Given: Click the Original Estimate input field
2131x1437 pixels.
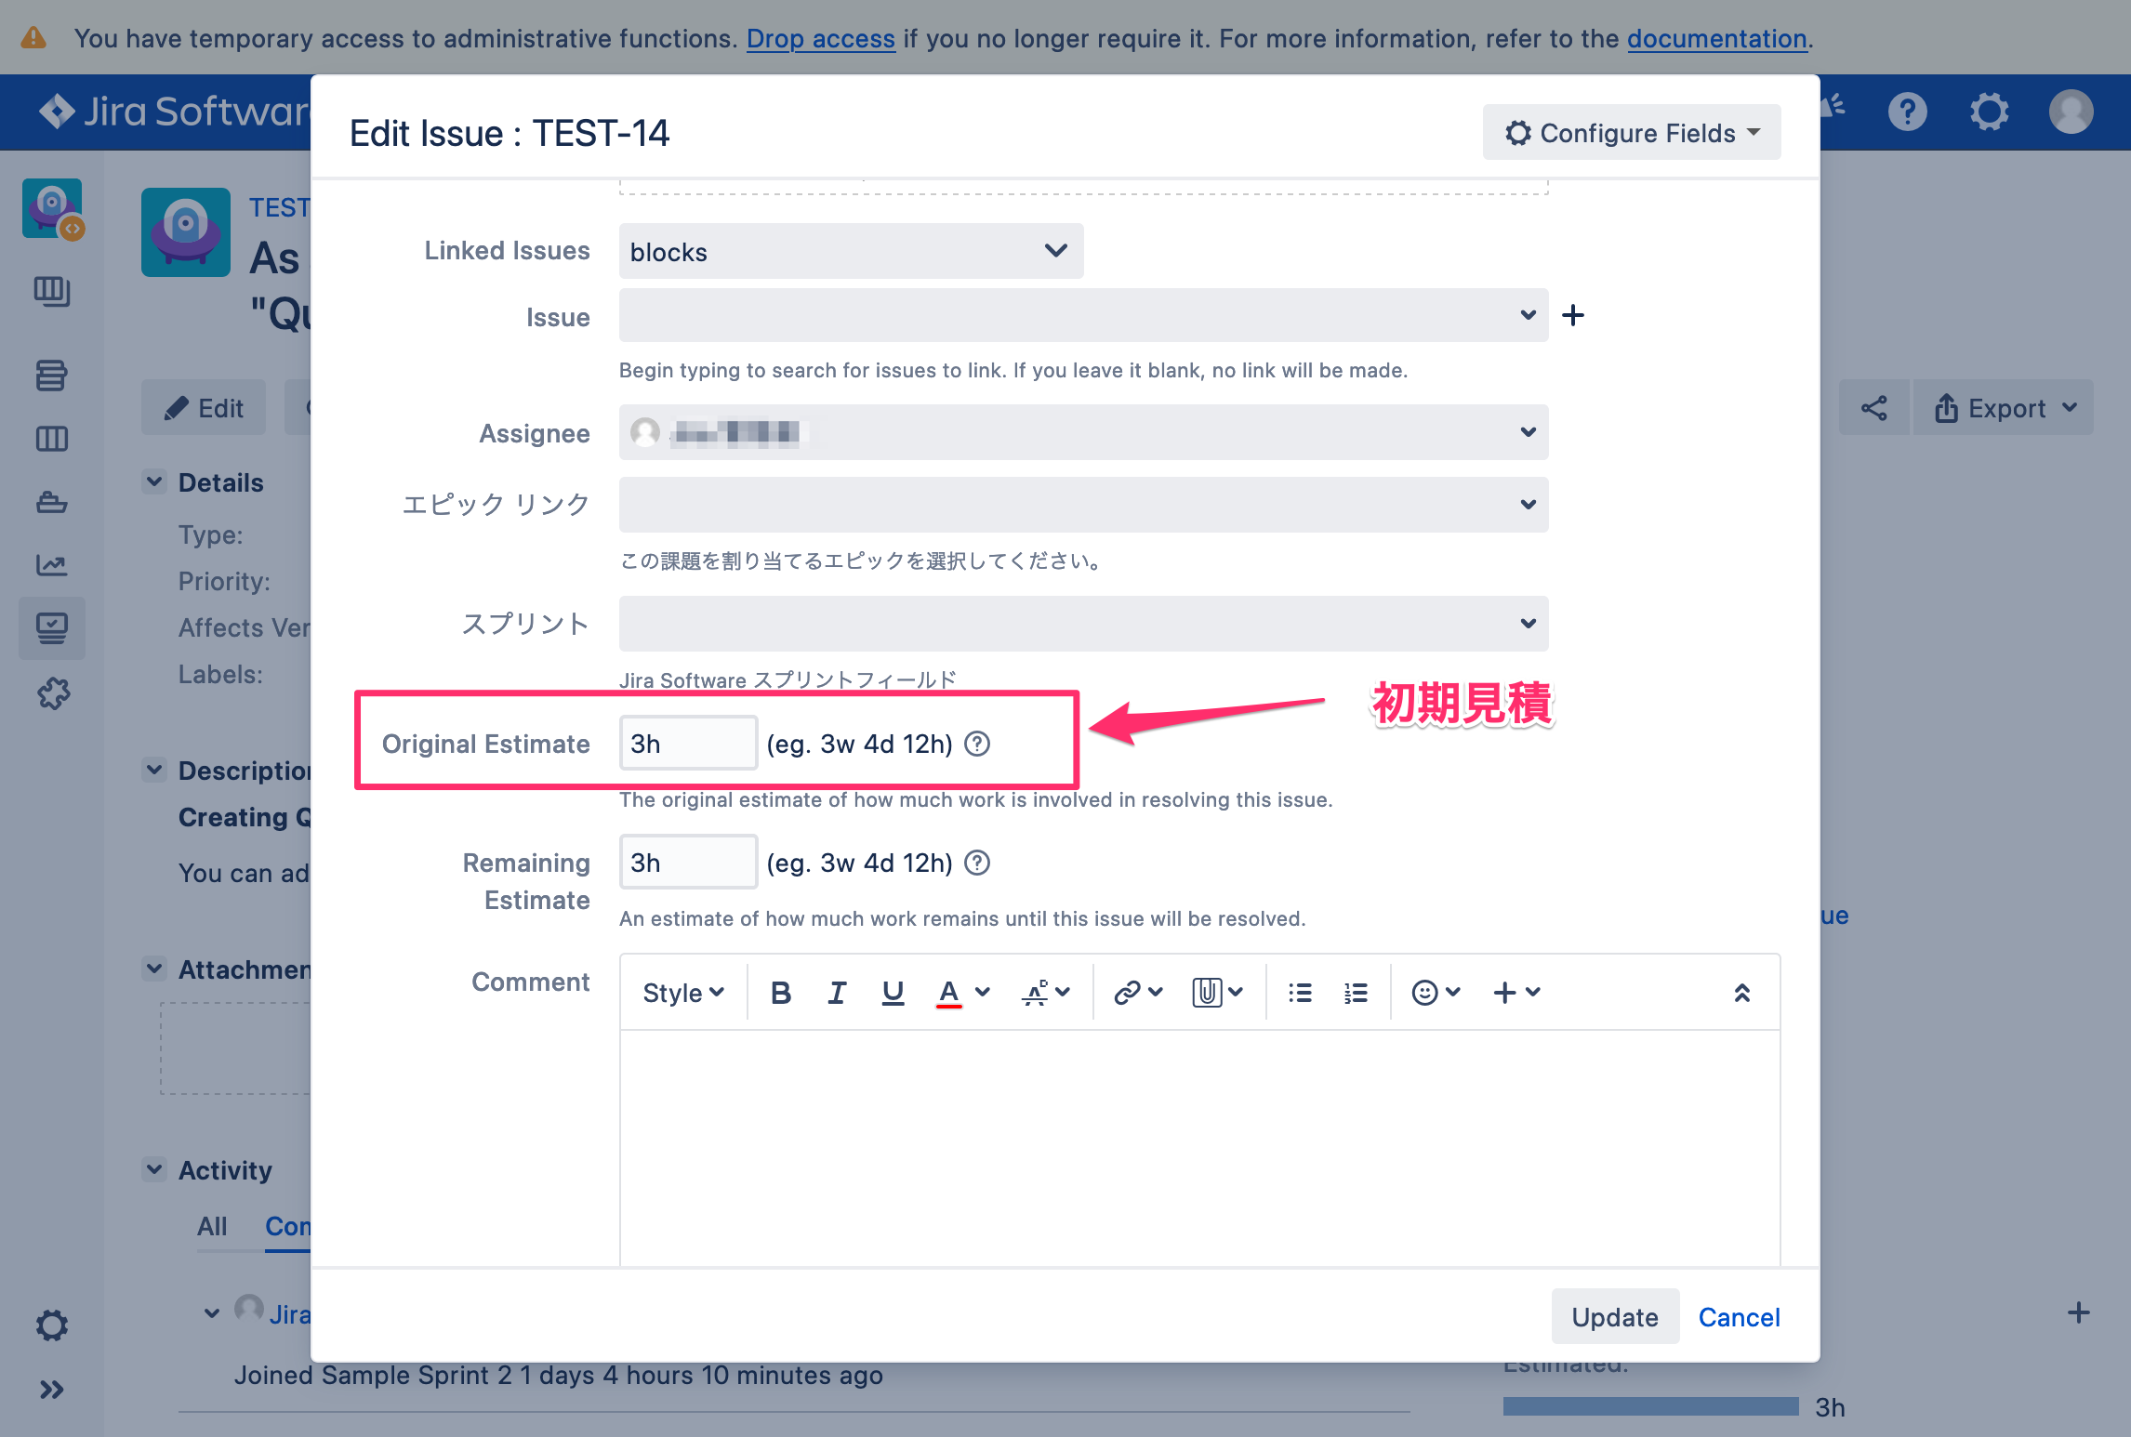Looking at the screenshot, I should point(688,744).
